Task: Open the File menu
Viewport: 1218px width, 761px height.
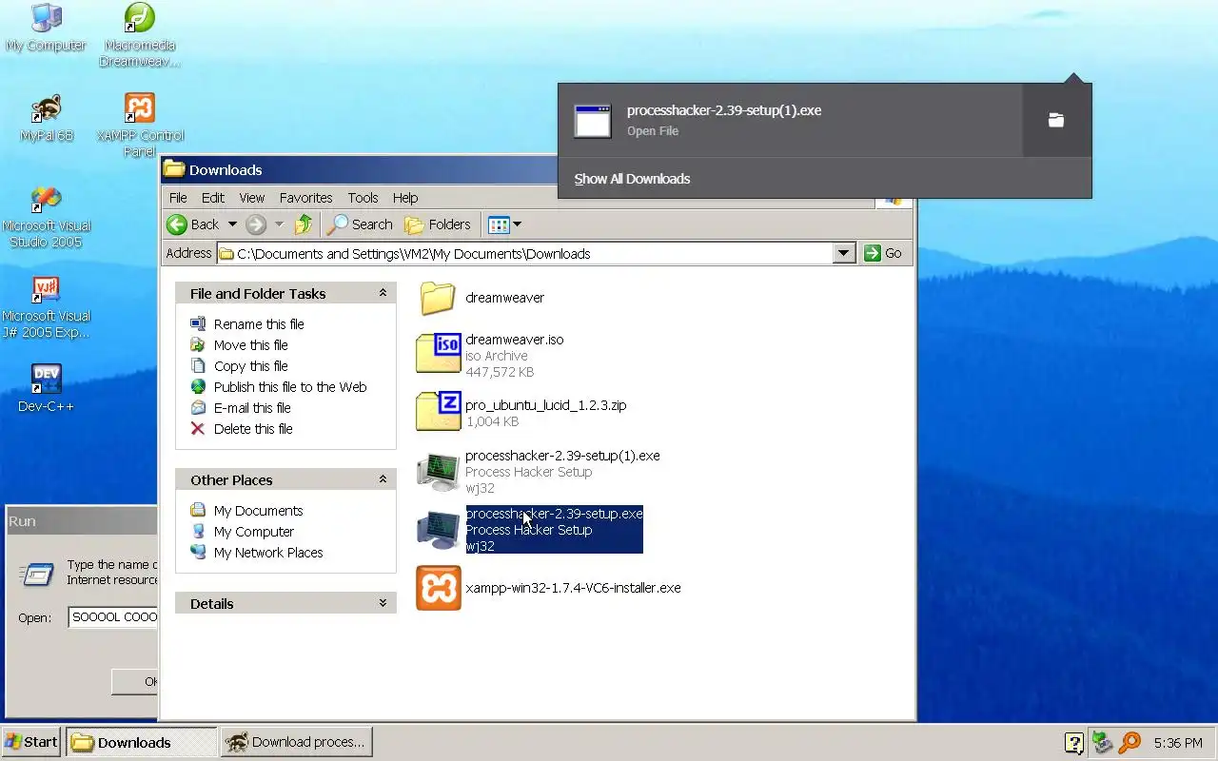Action: click(178, 198)
